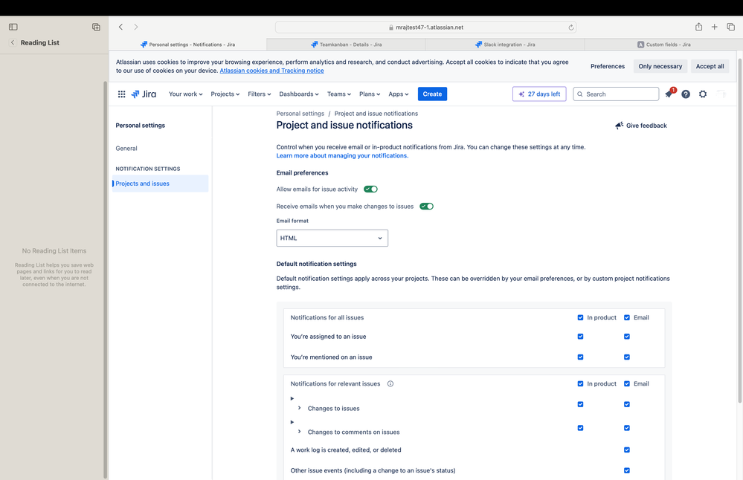Open the Filters dropdown menu

260,94
